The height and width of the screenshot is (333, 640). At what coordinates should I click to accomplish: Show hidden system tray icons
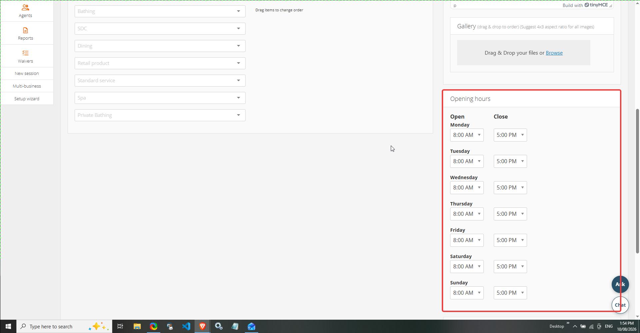pos(575,326)
